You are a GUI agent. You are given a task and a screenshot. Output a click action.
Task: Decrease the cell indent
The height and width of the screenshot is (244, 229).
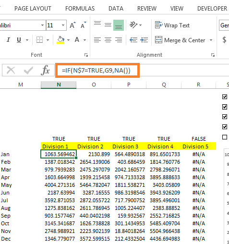click(x=133, y=40)
